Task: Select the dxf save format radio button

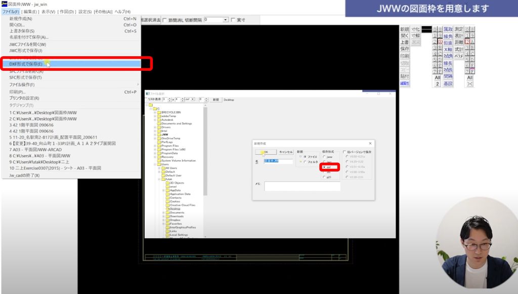Action: pyautogui.click(x=324, y=166)
